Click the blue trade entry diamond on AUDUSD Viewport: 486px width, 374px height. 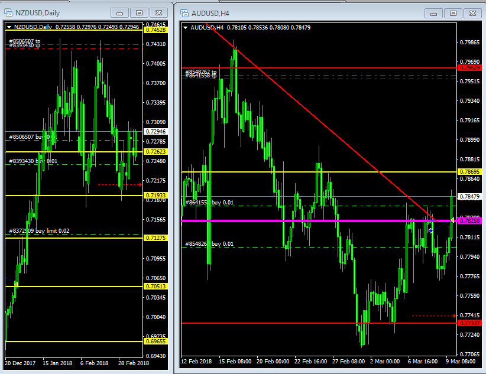coord(431,230)
